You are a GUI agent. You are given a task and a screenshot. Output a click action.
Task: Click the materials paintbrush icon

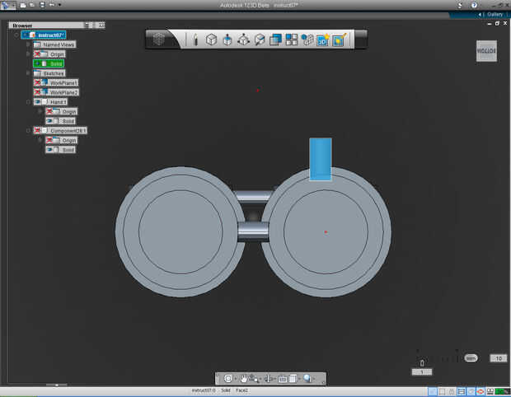(x=340, y=40)
